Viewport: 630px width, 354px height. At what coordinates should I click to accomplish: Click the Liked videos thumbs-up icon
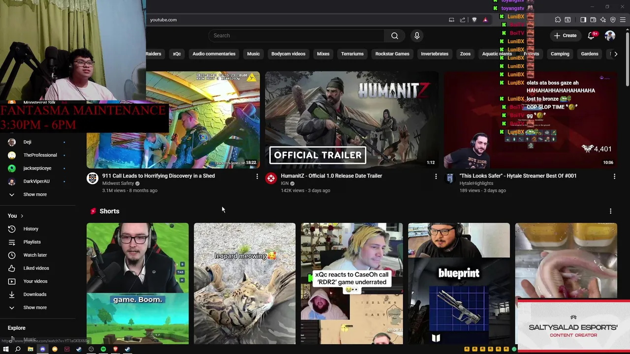point(12,268)
